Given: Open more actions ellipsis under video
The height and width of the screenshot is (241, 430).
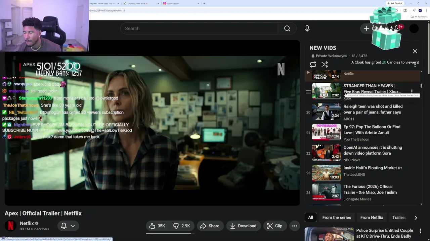Looking at the screenshot, I should click(x=295, y=226).
